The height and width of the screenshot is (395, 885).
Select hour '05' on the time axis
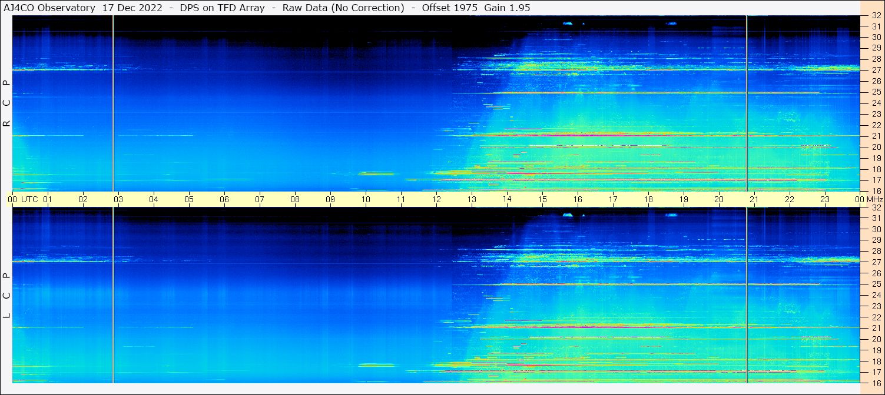pyautogui.click(x=189, y=199)
